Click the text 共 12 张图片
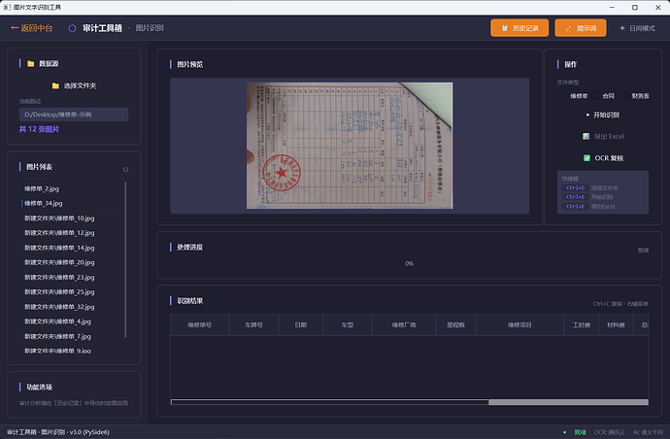 [39, 129]
